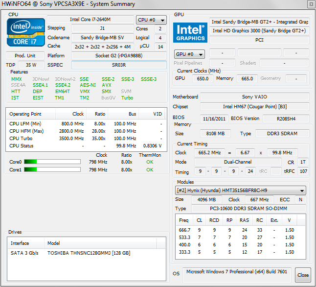Click the Core1 usage bar
Image resolution: width=316 pixels, height=287 pixels.
pyautogui.click(x=52, y=169)
